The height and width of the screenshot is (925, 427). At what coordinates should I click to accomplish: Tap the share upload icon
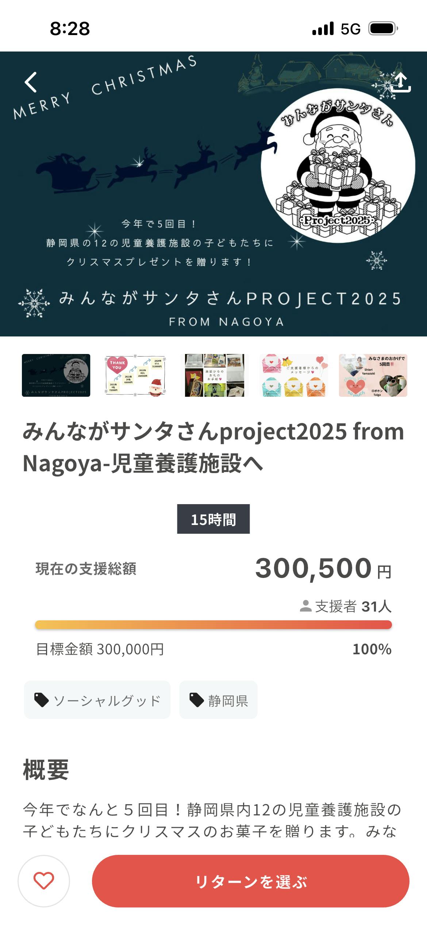pyautogui.click(x=400, y=83)
